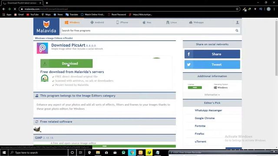Expand the Information dropdown in sidebar
This screenshot has height=156, width=278.
tap(212, 95)
